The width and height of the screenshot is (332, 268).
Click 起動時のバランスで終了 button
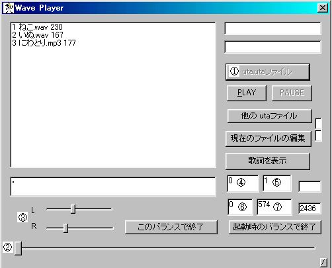274,227
